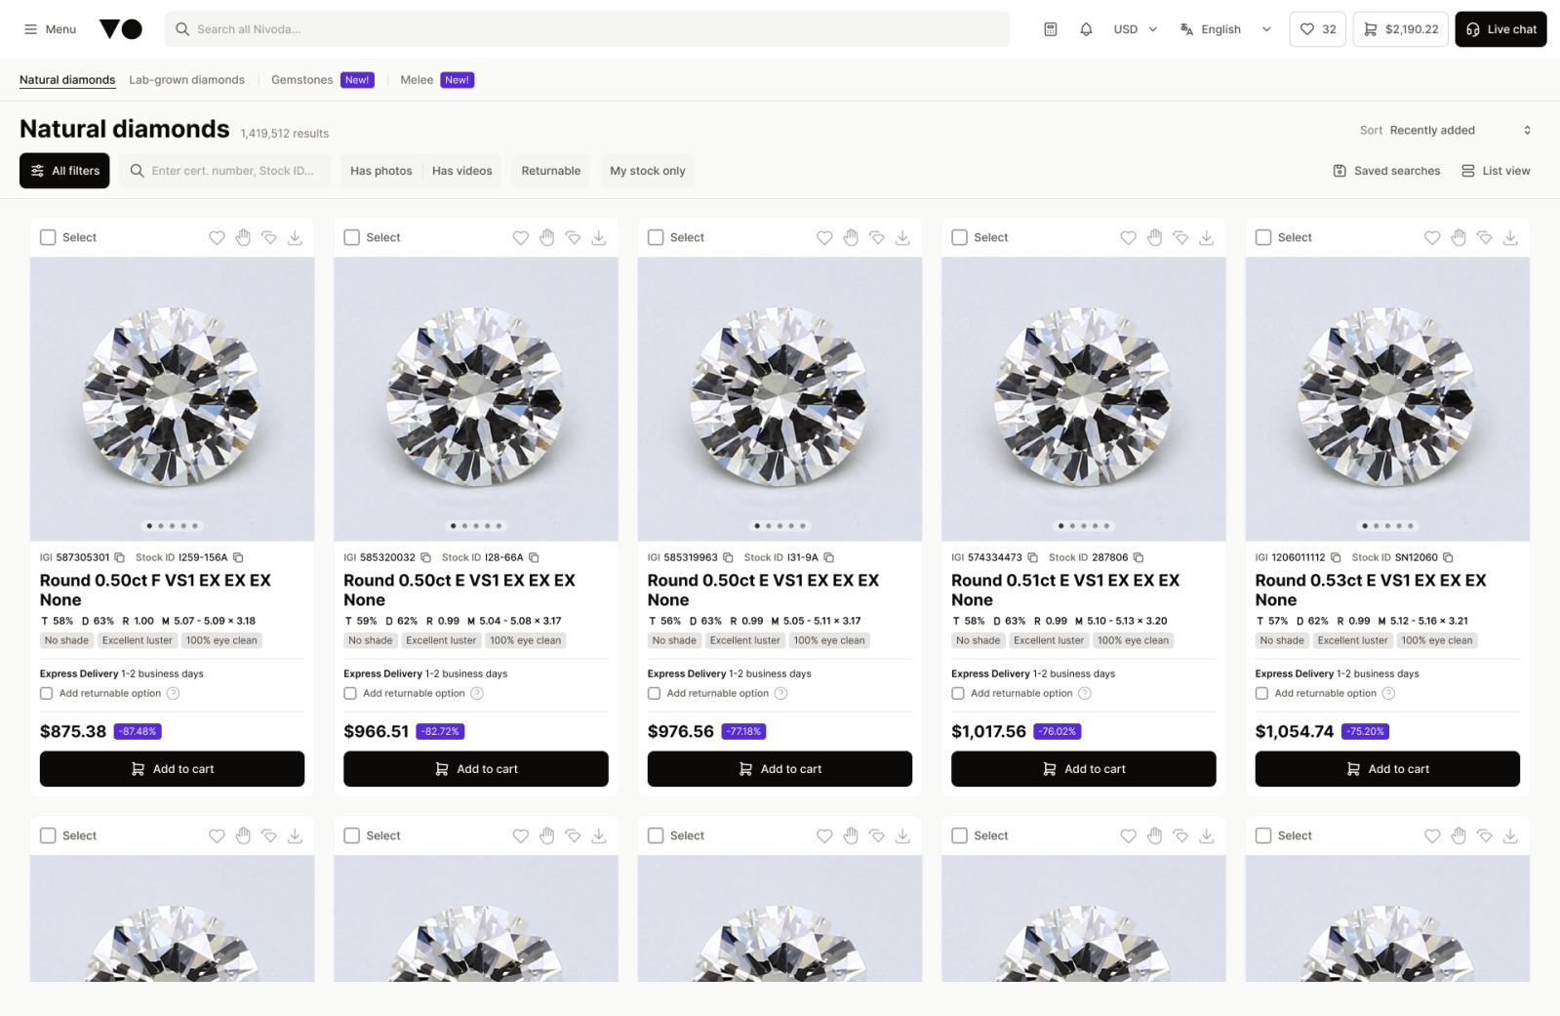The width and height of the screenshot is (1560, 1016).
Task: Click hold (hand) icon on $976.56 diamond
Action: coord(851,237)
